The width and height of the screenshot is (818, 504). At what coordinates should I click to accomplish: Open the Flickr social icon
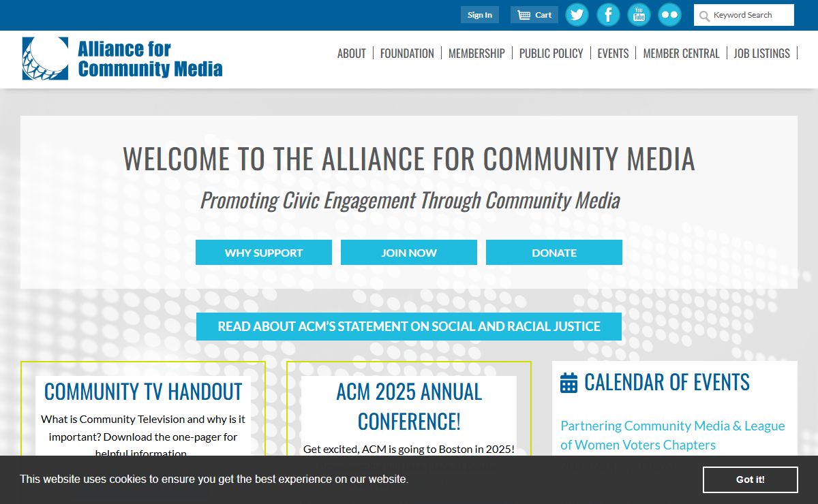669,14
